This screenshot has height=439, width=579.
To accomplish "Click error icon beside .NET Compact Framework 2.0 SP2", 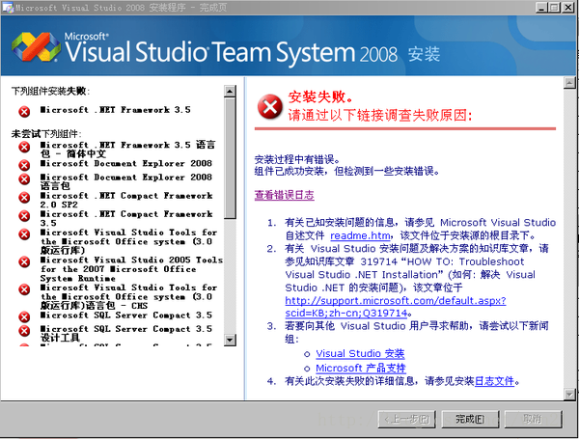I will point(24,198).
